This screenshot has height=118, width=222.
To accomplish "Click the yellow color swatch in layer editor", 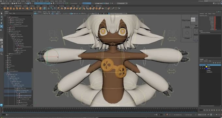I will click(x=206, y=67).
